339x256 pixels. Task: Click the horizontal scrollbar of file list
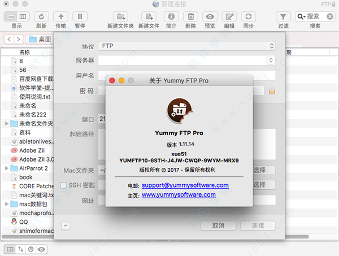click(x=155, y=237)
